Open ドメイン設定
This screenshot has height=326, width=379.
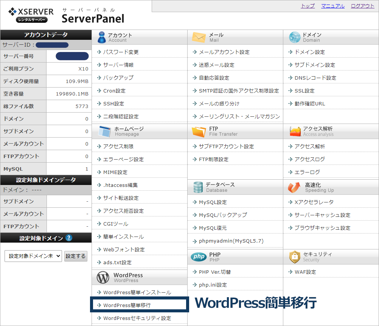[x=310, y=52]
